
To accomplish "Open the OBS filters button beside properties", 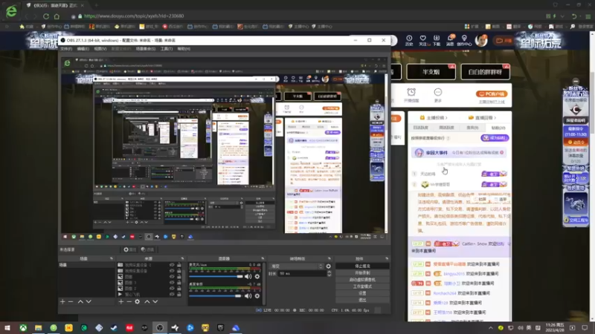I will coord(147,249).
